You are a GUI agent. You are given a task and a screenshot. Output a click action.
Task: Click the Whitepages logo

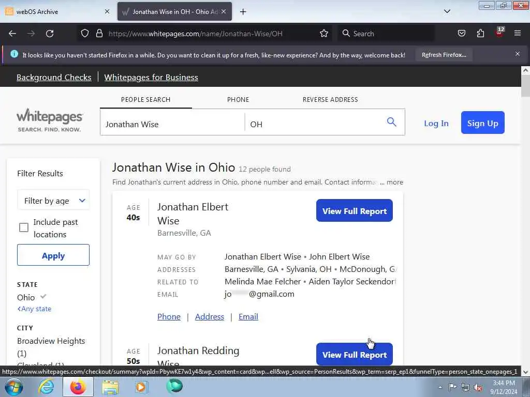point(50,120)
